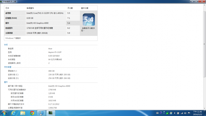Open the Action Center flag icon
Screen dimensions: 206x116
(x=189, y=113)
